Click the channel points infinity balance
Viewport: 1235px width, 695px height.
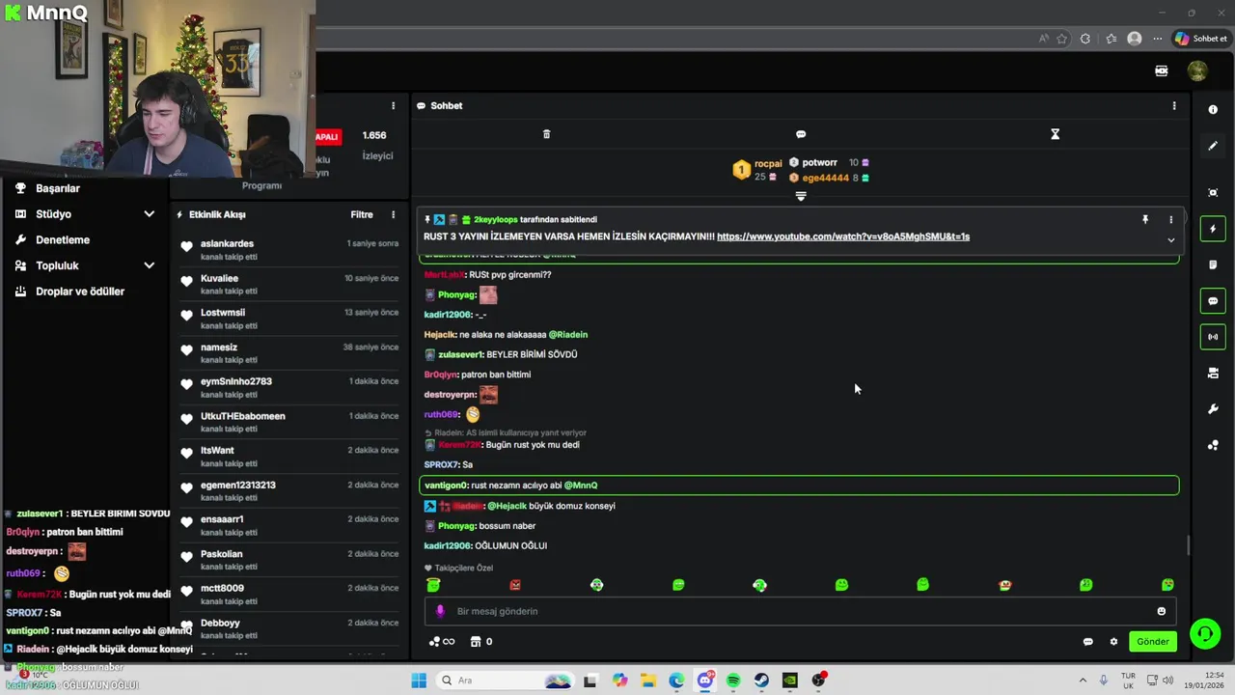(x=442, y=642)
